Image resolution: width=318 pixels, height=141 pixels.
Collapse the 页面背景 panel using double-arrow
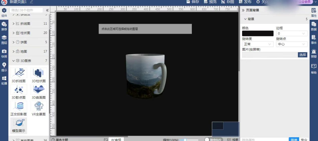[243, 10]
